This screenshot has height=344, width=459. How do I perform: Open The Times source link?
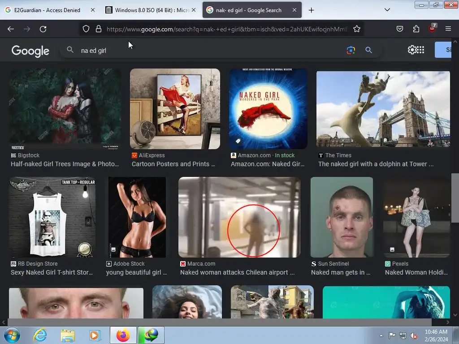coord(335,155)
